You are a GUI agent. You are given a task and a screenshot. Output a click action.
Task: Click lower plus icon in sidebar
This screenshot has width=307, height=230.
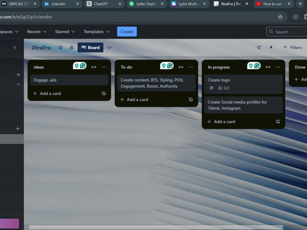[17, 129]
